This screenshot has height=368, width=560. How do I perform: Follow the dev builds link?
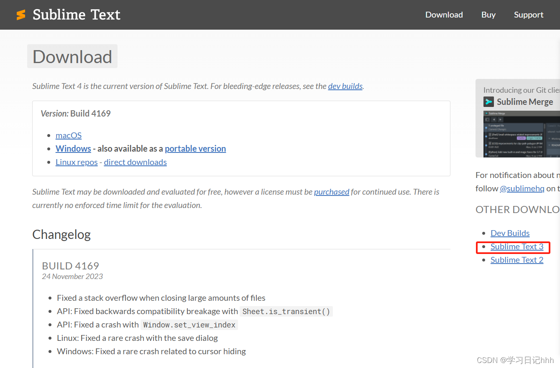point(345,86)
